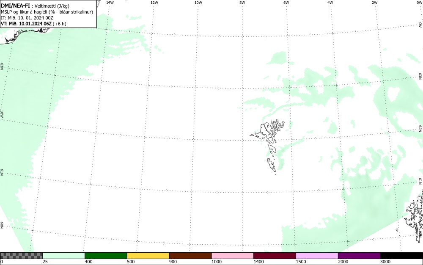Click the 2W longitude label

coord(374,3)
